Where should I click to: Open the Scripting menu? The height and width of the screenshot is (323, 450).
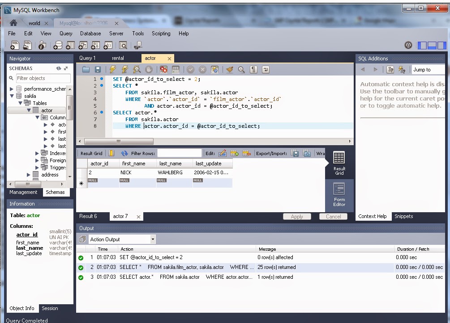161,34
